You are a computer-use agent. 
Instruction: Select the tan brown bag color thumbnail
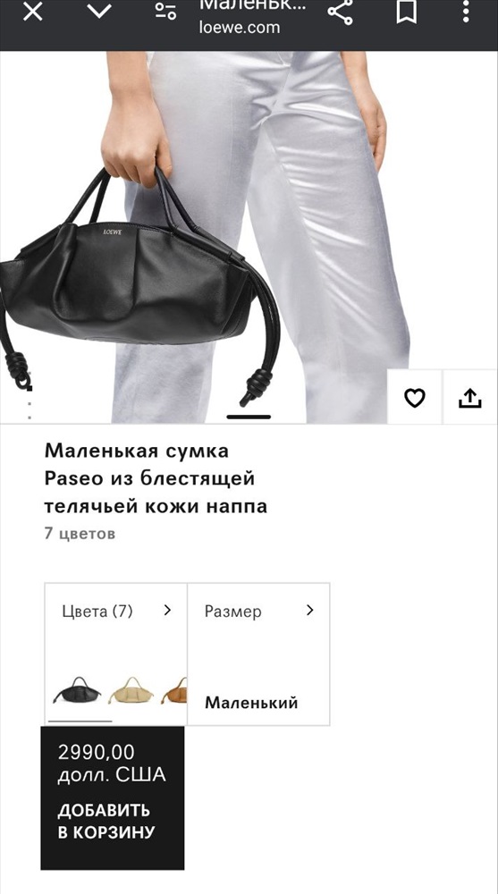[174, 690]
